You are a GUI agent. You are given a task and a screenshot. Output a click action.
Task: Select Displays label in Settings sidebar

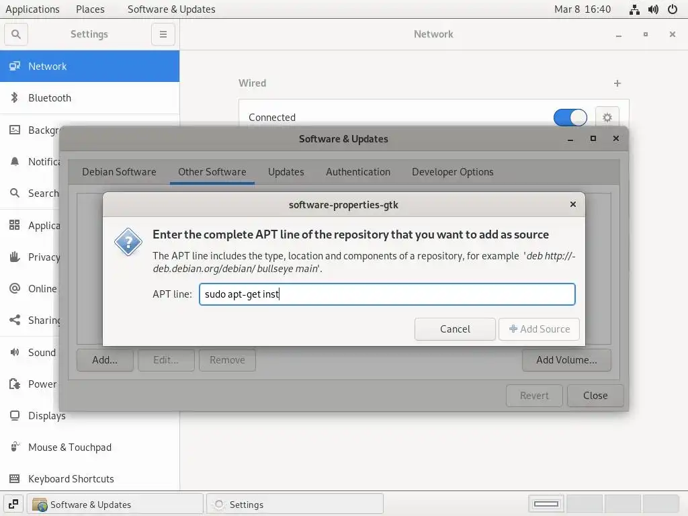pos(47,415)
